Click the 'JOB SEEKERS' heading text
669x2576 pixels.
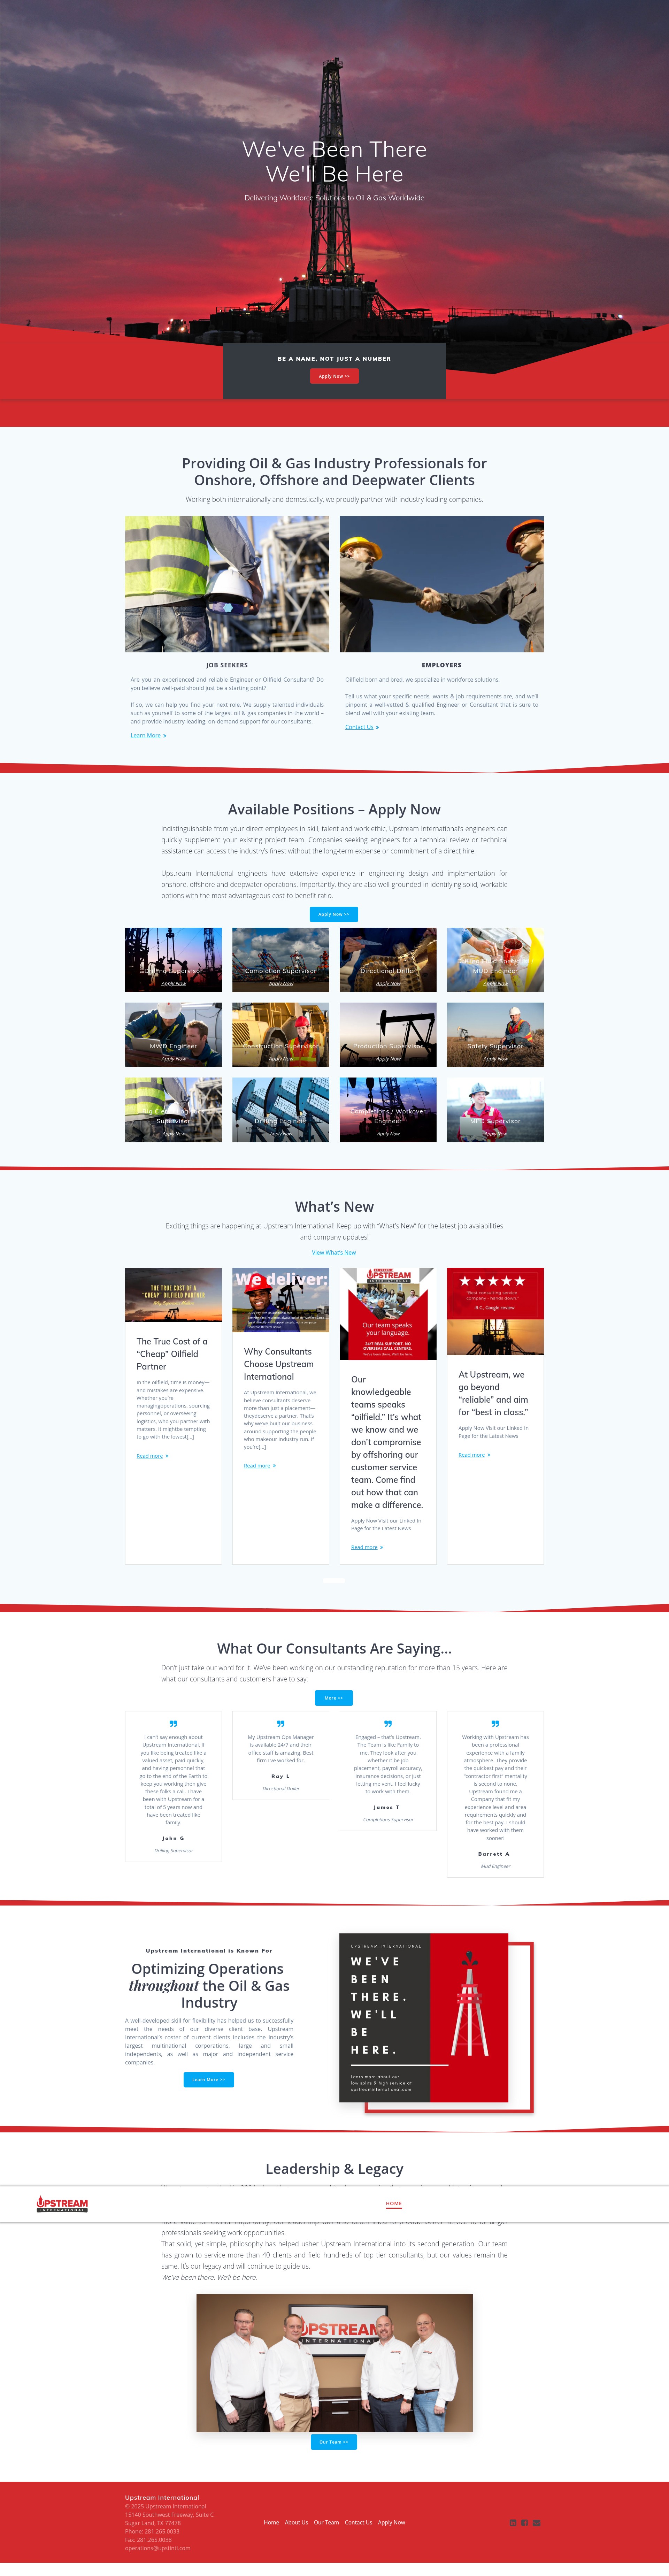coord(227,665)
